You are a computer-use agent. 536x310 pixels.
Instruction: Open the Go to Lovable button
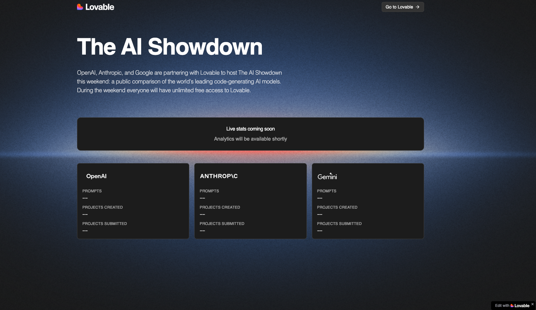pyautogui.click(x=403, y=7)
